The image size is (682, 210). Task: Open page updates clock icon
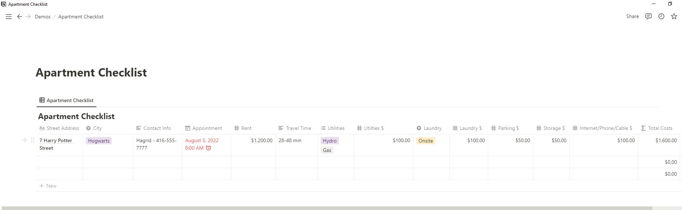click(661, 16)
